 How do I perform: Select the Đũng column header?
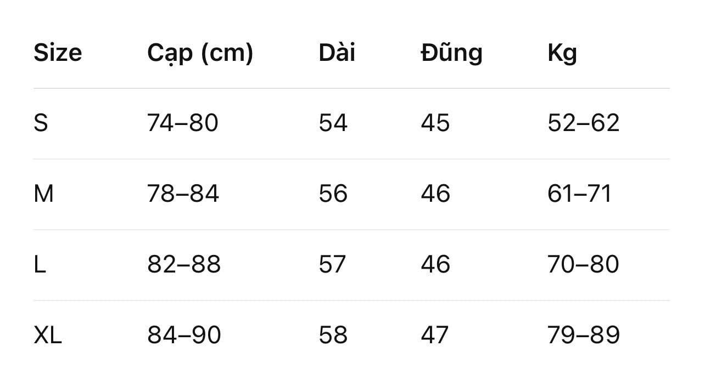point(451,53)
